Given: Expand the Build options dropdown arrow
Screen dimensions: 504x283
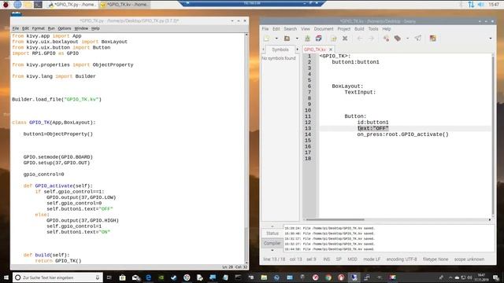Looking at the screenshot, I should point(408,39).
